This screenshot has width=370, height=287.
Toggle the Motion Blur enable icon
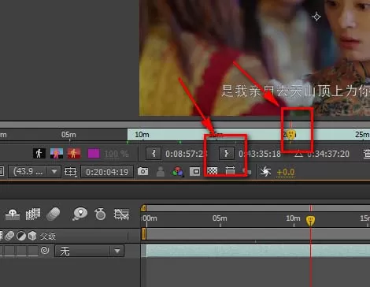coord(53,214)
